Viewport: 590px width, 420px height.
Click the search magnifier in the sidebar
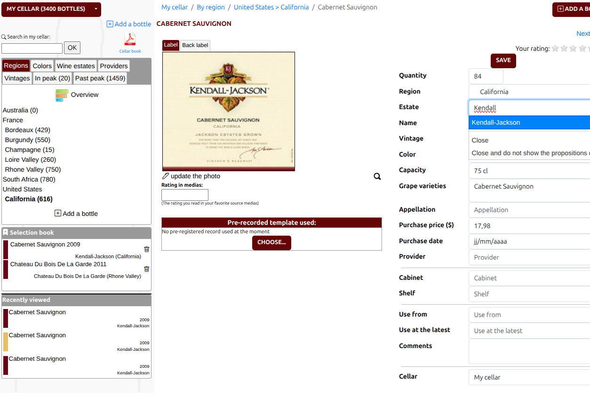point(4,36)
